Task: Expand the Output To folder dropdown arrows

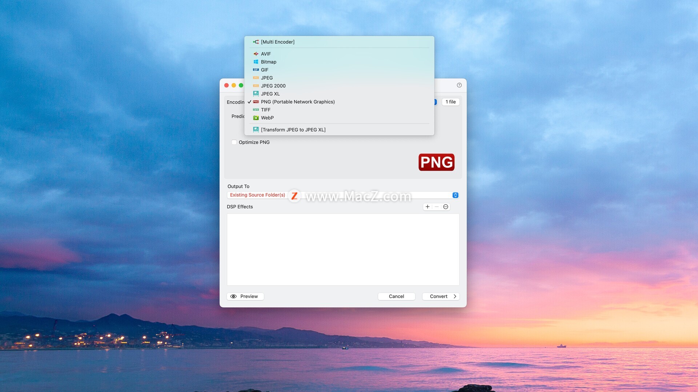Action: point(455,195)
